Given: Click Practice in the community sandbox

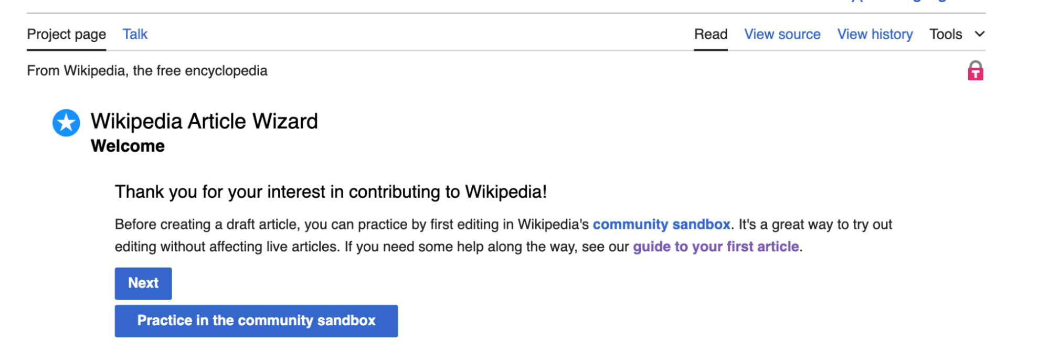Looking at the screenshot, I should (256, 321).
